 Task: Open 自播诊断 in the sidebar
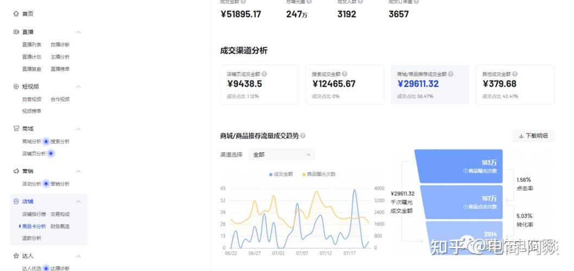pyautogui.click(x=60, y=44)
